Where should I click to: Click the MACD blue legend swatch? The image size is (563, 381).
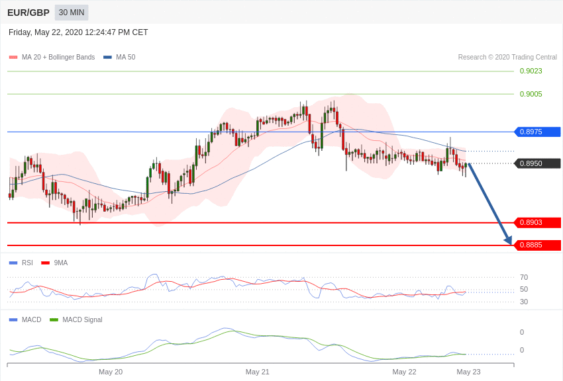tap(13, 319)
